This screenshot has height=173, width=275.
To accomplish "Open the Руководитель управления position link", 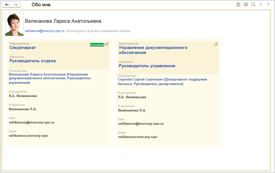I will [x=147, y=66].
